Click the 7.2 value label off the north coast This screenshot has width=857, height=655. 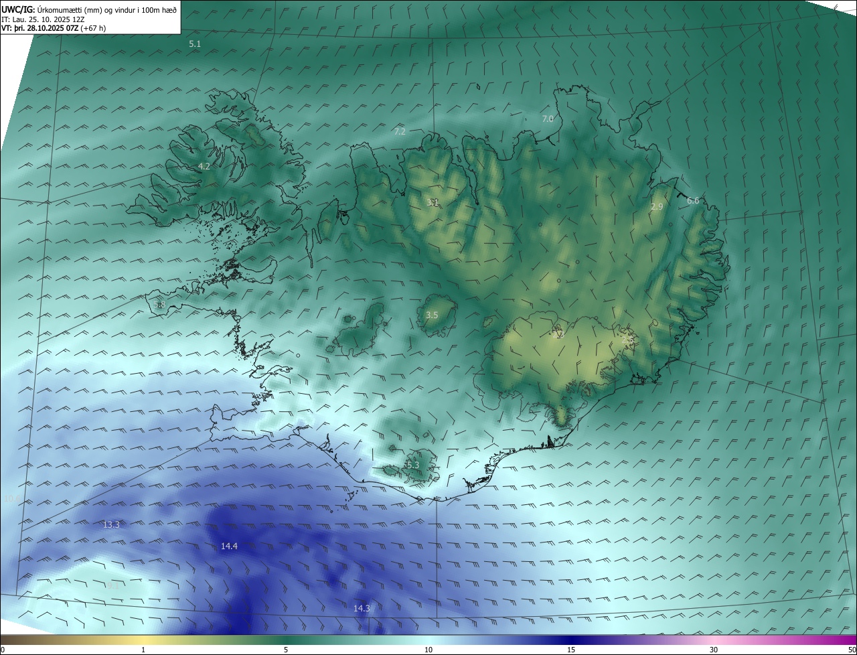pyautogui.click(x=400, y=132)
